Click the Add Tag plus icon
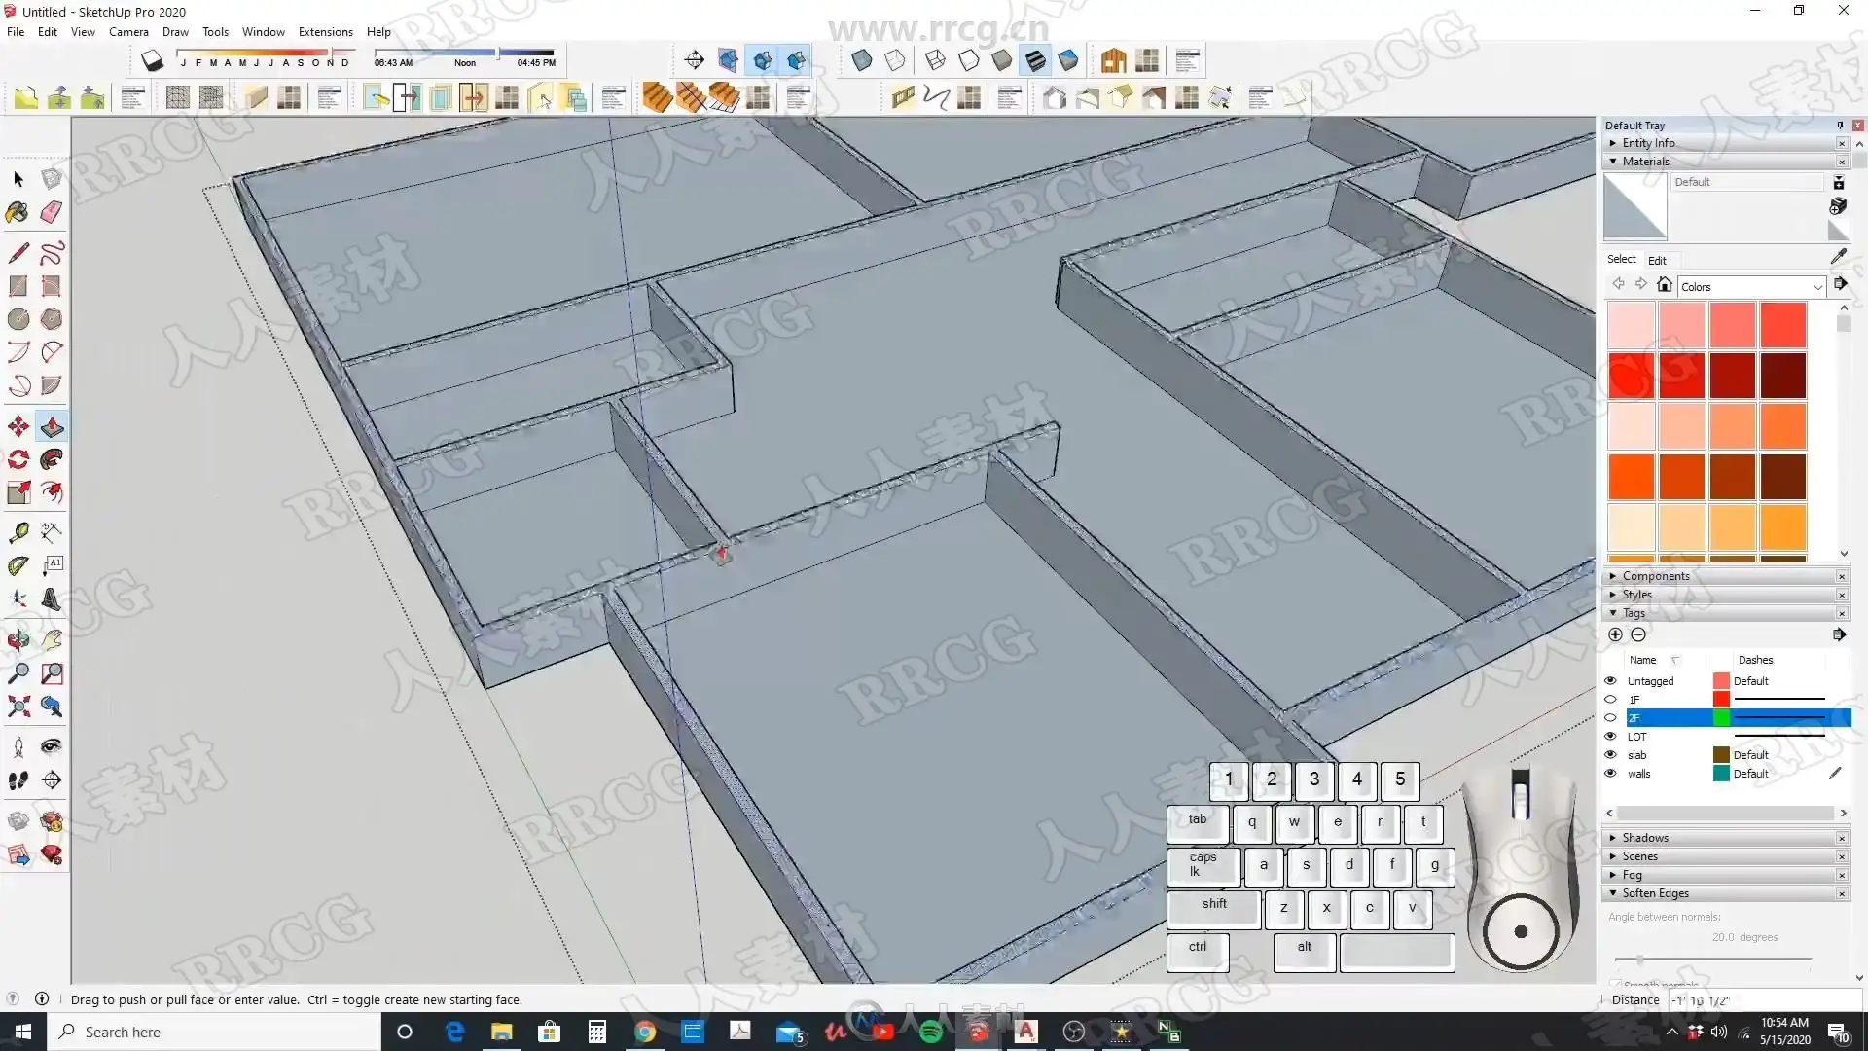Screen dimensions: 1868x1051 click(x=1615, y=634)
